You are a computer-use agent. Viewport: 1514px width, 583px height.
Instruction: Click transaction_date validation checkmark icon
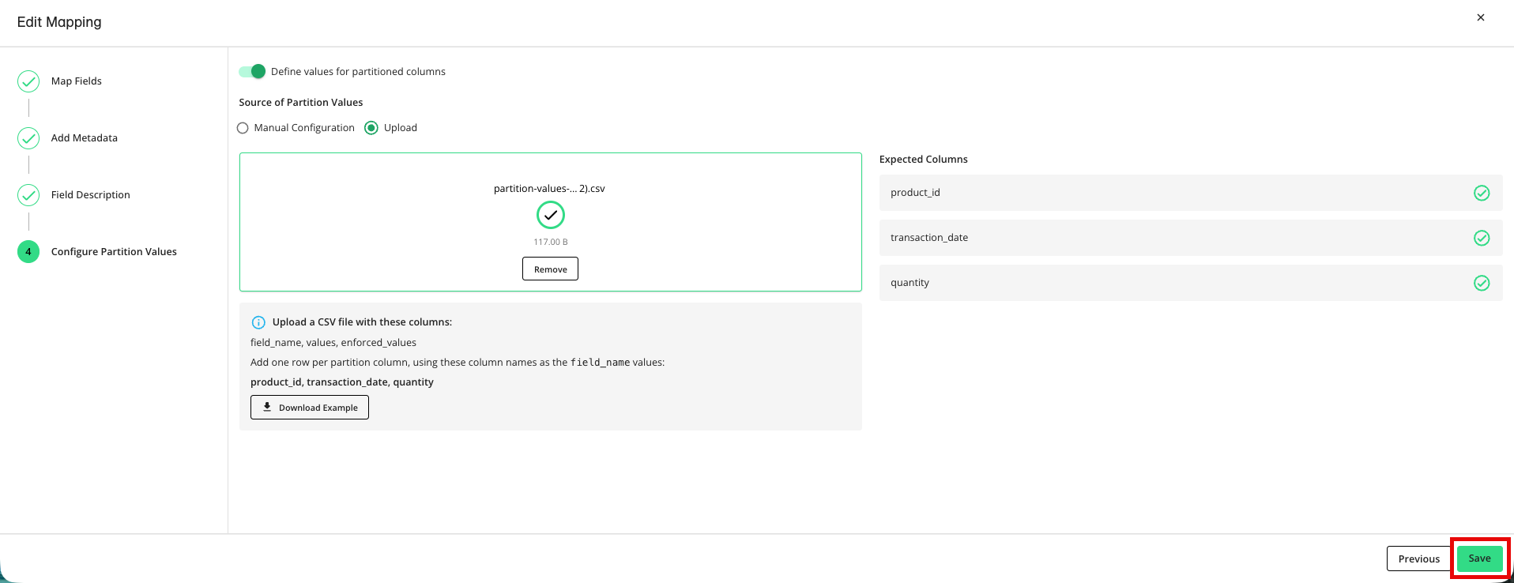[x=1482, y=238]
